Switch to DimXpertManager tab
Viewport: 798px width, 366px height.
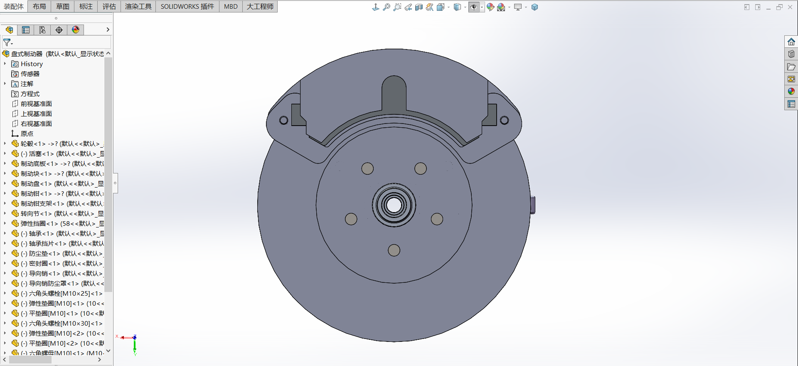click(59, 30)
